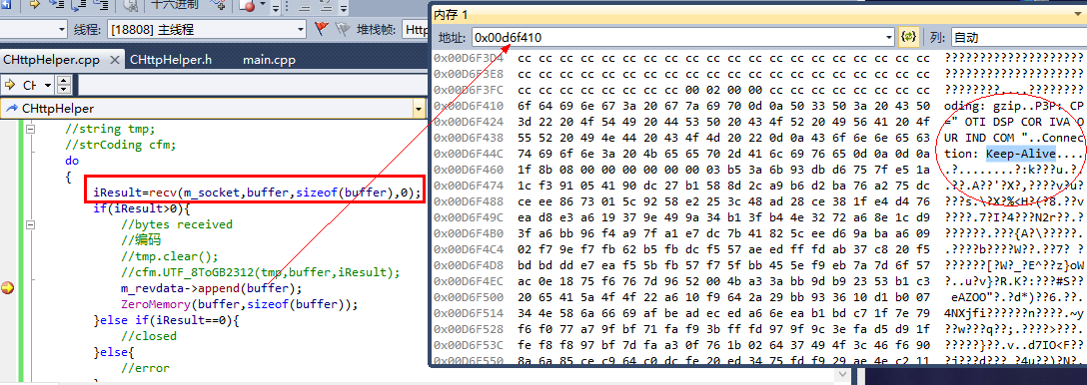Click the gray flagged threads icon
The image size is (1087, 385).
343,29
